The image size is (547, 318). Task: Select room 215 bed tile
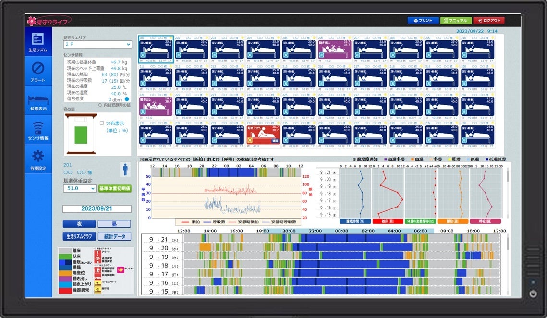[x=299, y=77]
